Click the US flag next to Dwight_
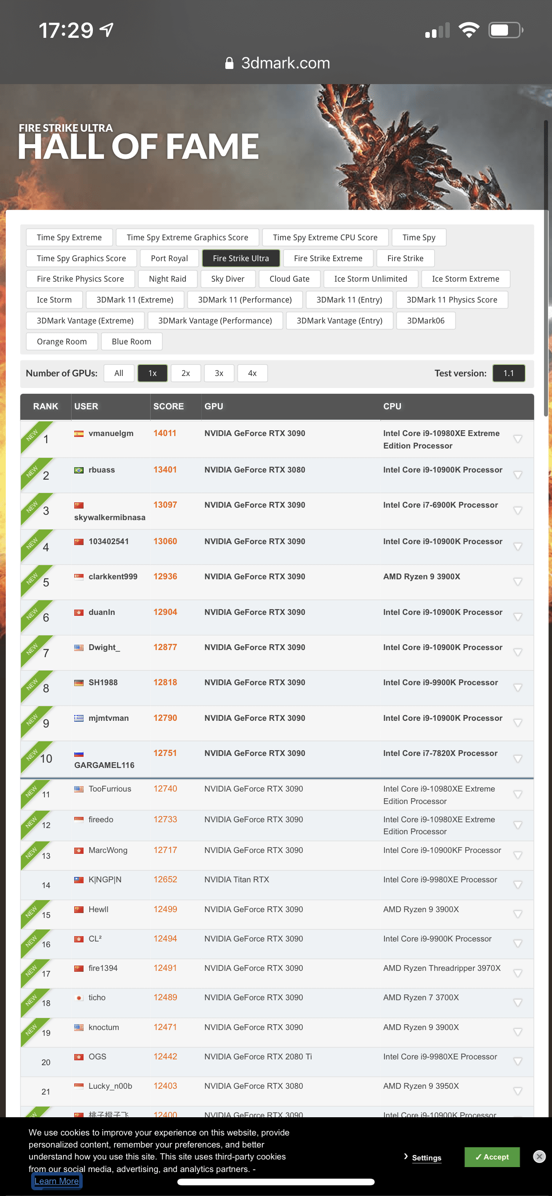This screenshot has height=1196, width=552. [x=79, y=647]
